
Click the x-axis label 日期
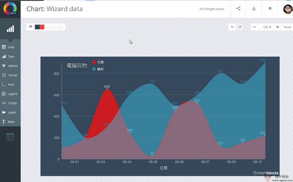(x=164, y=168)
